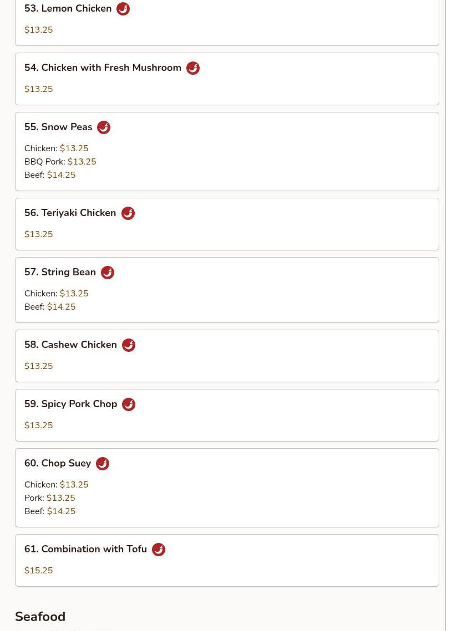Click the pepper icon beside Spicy Pork Chop

tap(129, 404)
